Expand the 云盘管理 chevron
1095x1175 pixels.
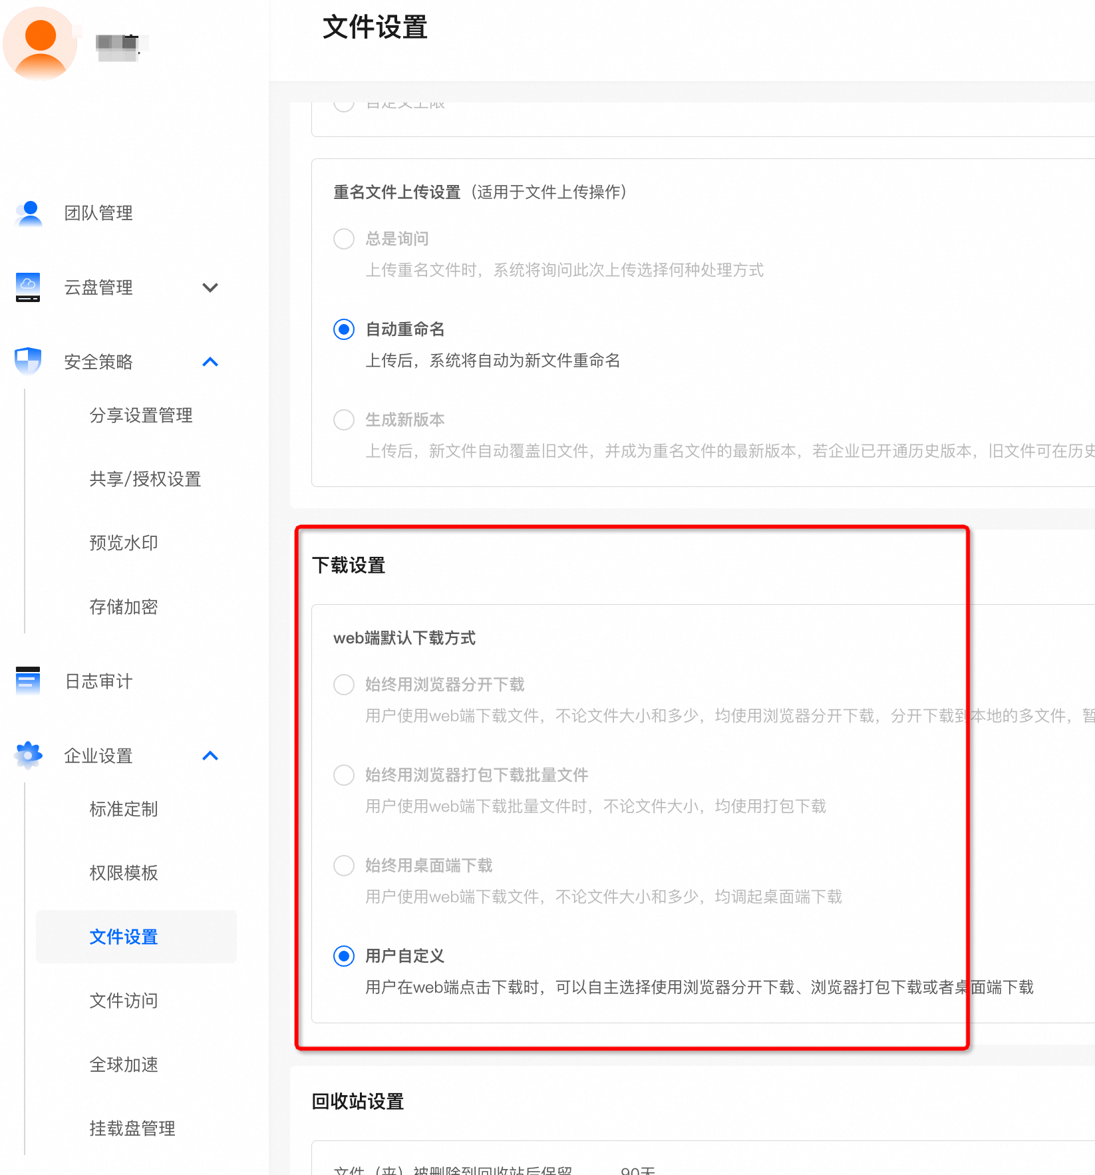[210, 288]
